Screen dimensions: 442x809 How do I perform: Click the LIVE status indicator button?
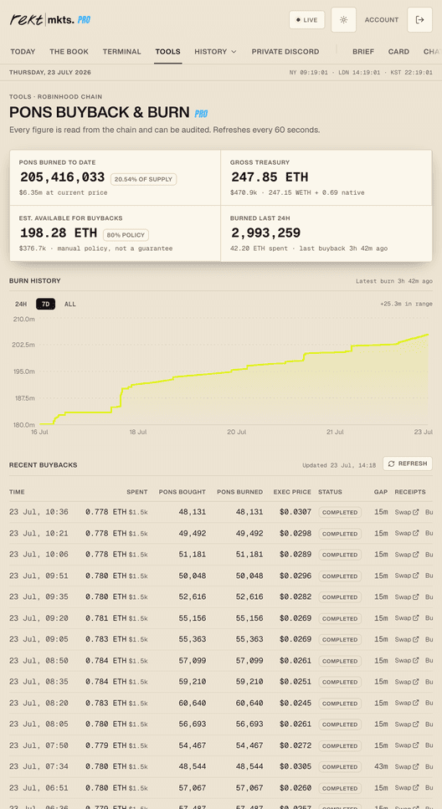pos(306,19)
